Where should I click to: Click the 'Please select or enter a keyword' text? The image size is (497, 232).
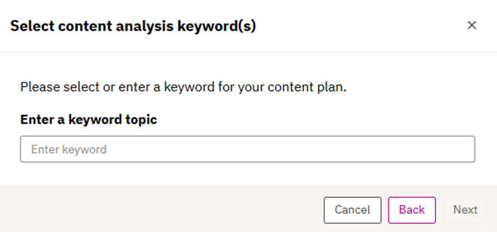[183, 87]
